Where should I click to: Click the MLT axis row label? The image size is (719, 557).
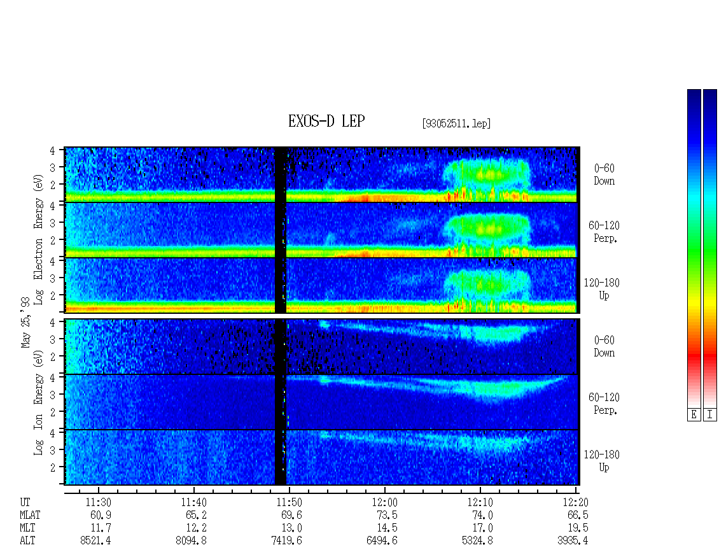point(27,528)
